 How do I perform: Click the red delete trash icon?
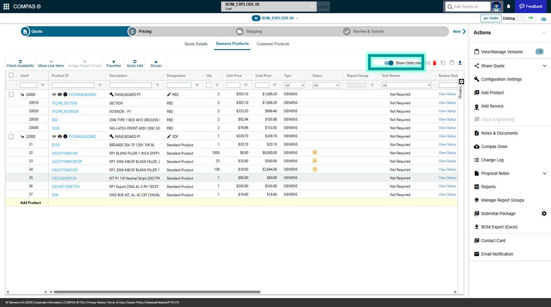[x=434, y=63]
